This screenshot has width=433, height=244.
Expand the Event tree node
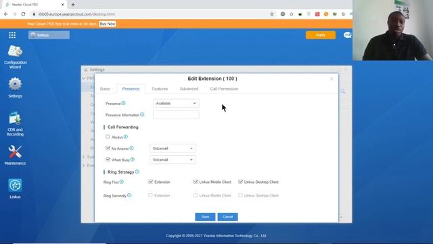click(84, 165)
